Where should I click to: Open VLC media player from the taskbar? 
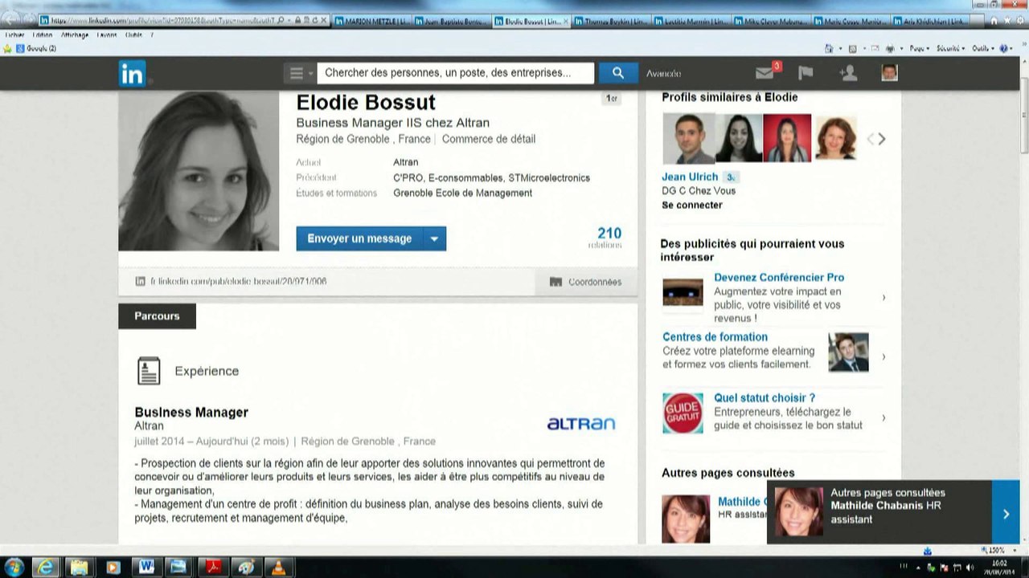click(278, 568)
